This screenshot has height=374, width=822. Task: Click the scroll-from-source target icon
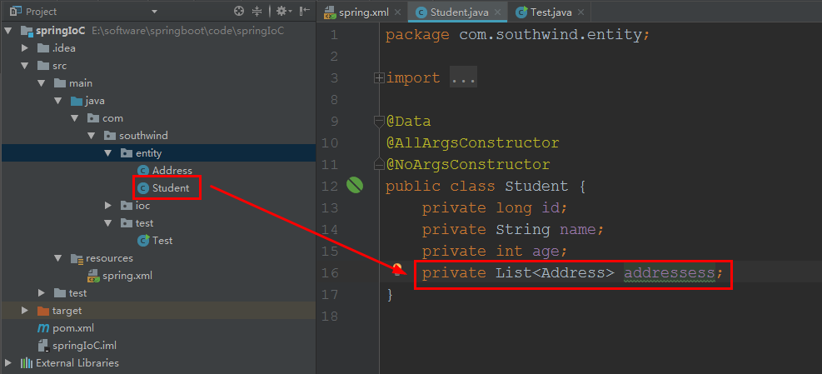click(239, 11)
